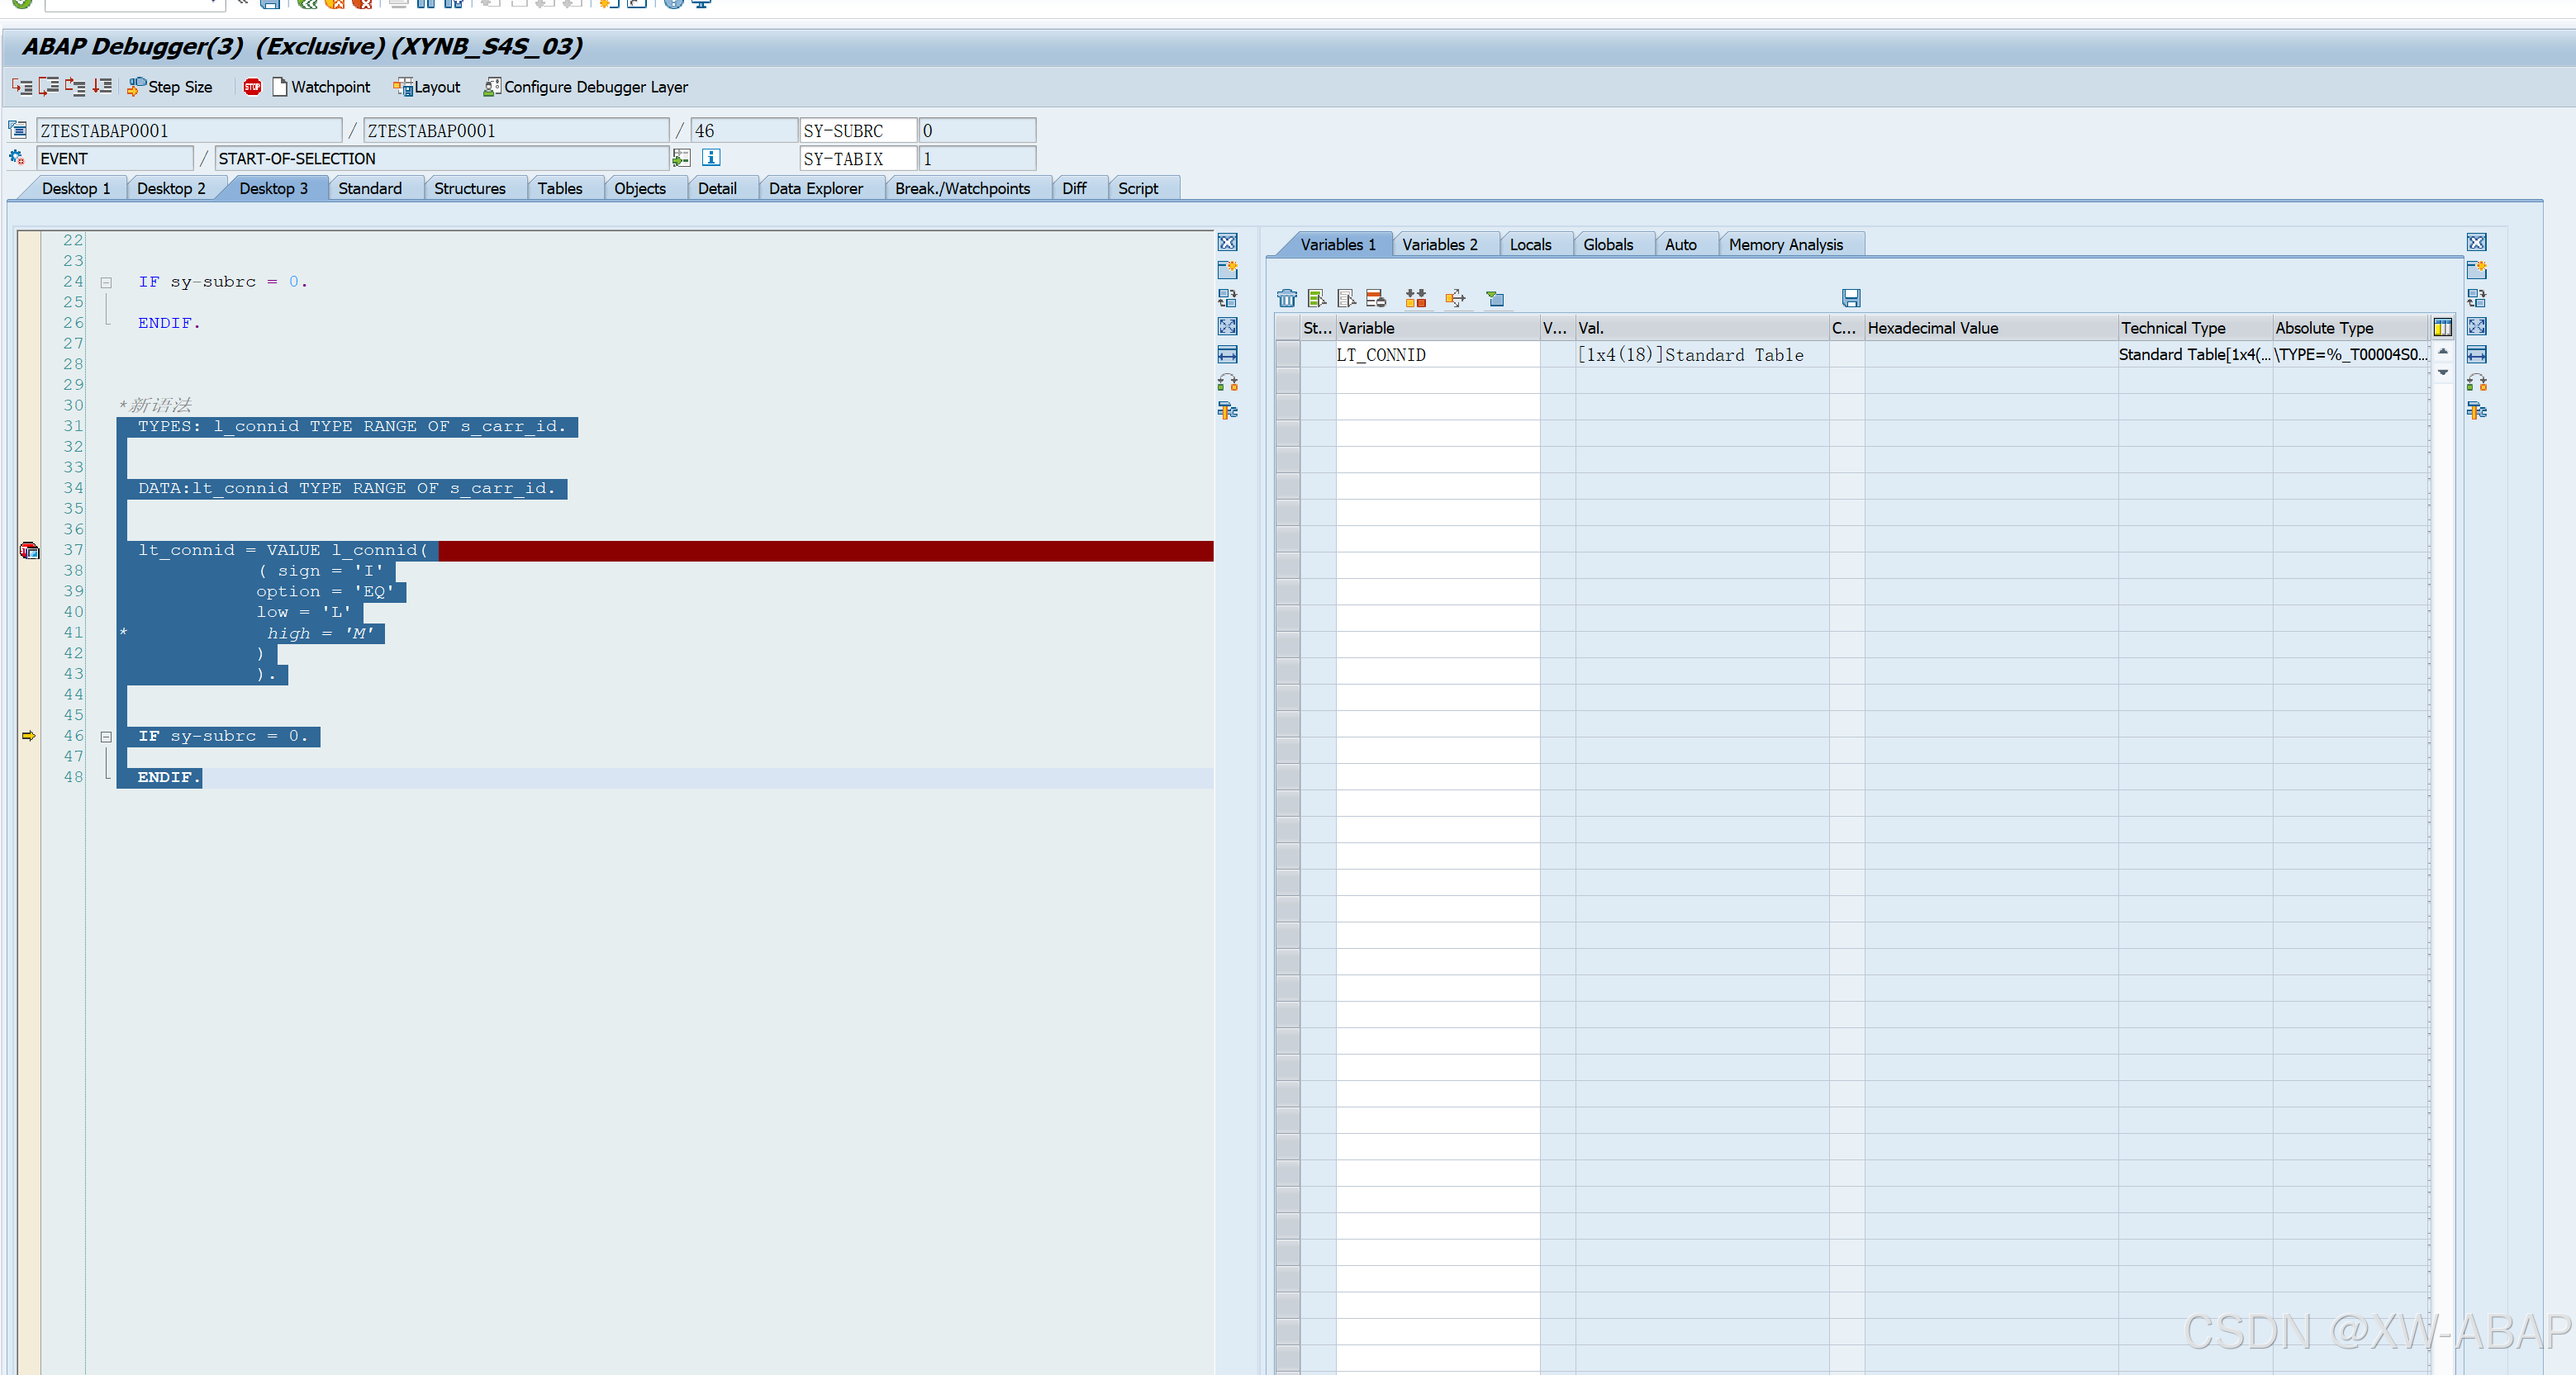Viewport: 2576px width, 1375px height.
Task: Click the red Stop breakpoint icon
Action: tap(252, 87)
